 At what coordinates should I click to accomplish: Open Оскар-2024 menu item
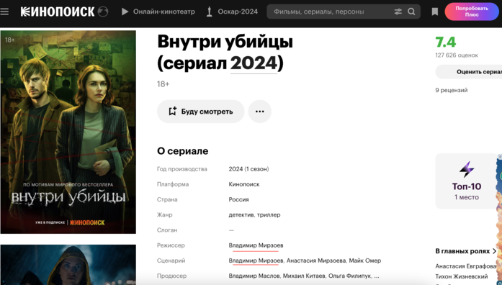(x=232, y=12)
